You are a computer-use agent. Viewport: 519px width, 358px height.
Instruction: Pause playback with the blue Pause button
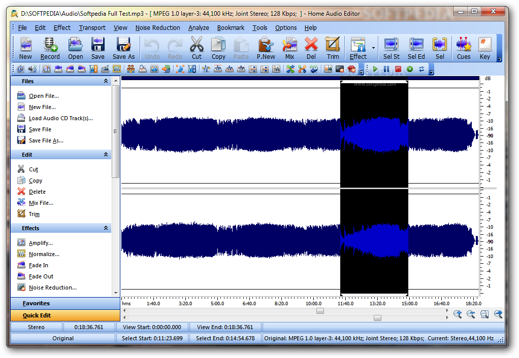coord(386,69)
